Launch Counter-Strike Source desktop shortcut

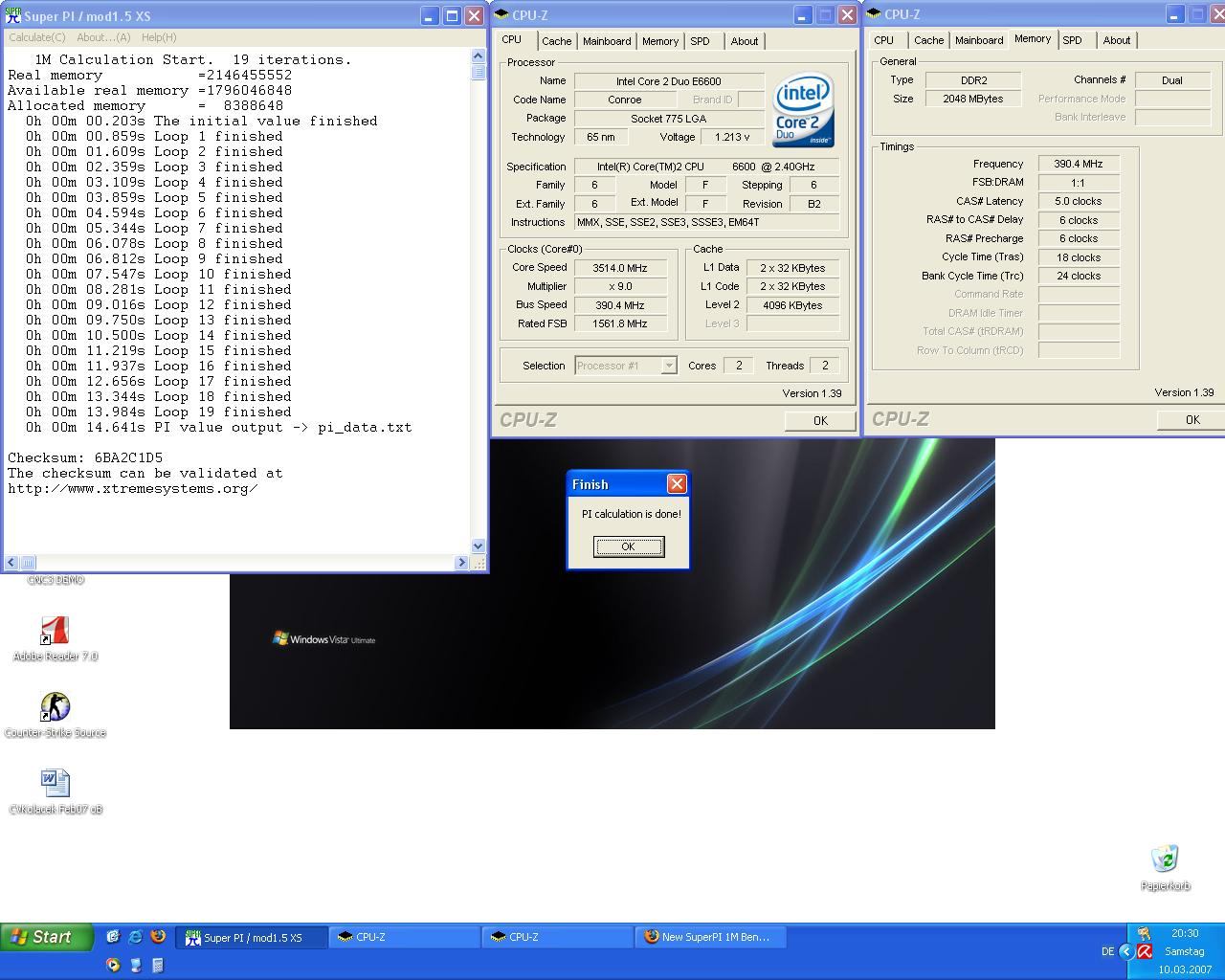pos(55,715)
